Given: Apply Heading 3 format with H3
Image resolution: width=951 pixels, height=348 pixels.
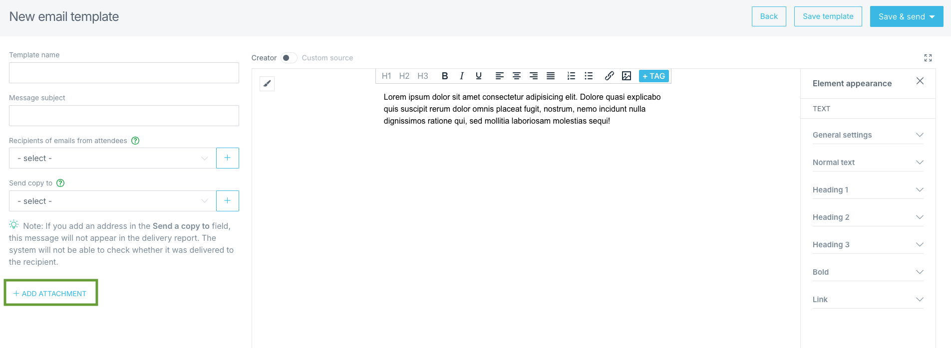Looking at the screenshot, I should (x=423, y=76).
